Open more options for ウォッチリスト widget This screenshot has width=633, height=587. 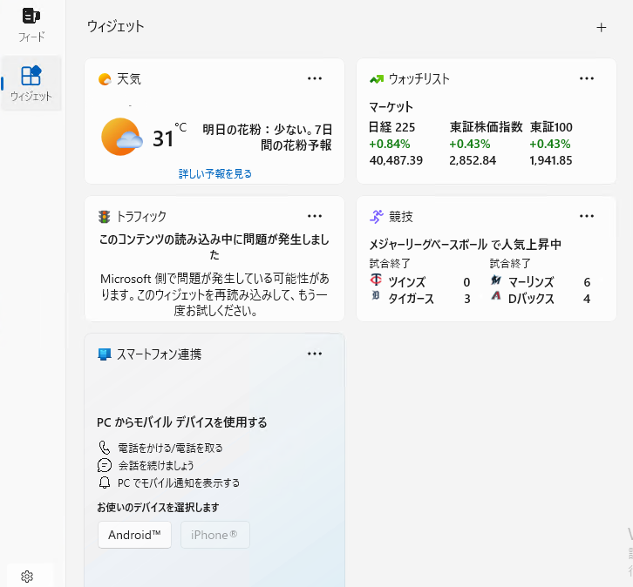pyautogui.click(x=587, y=78)
